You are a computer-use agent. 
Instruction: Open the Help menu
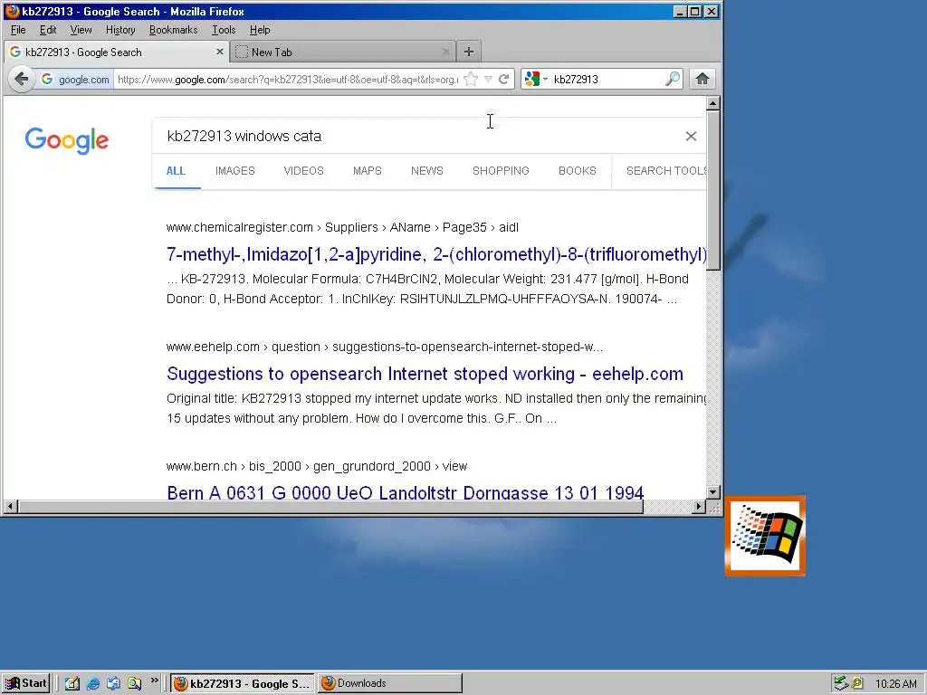pos(260,30)
